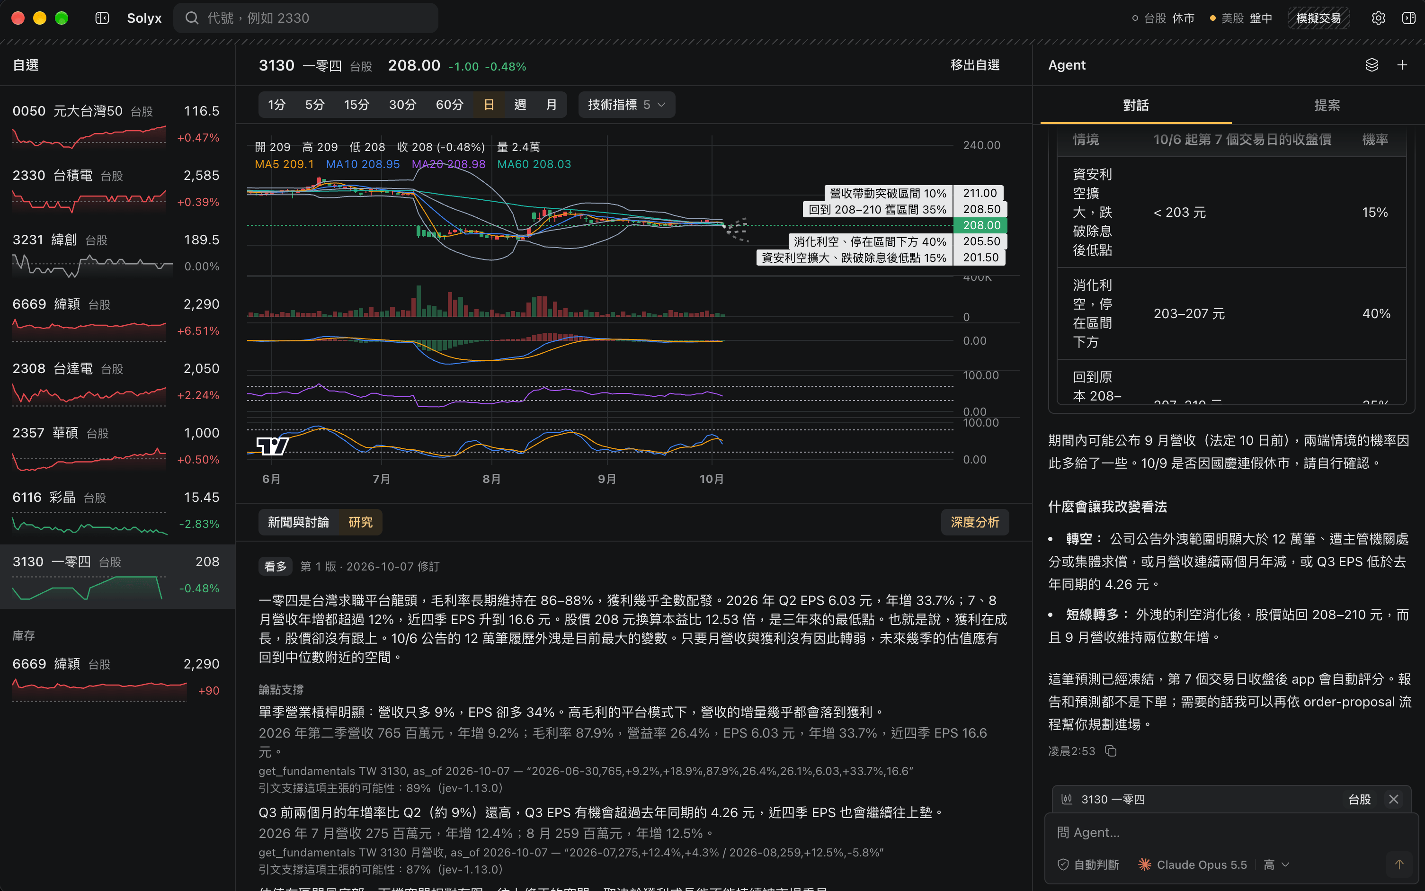
Task: Click the 營收帶動突破區間 10% scenario label
Action: tap(888, 193)
